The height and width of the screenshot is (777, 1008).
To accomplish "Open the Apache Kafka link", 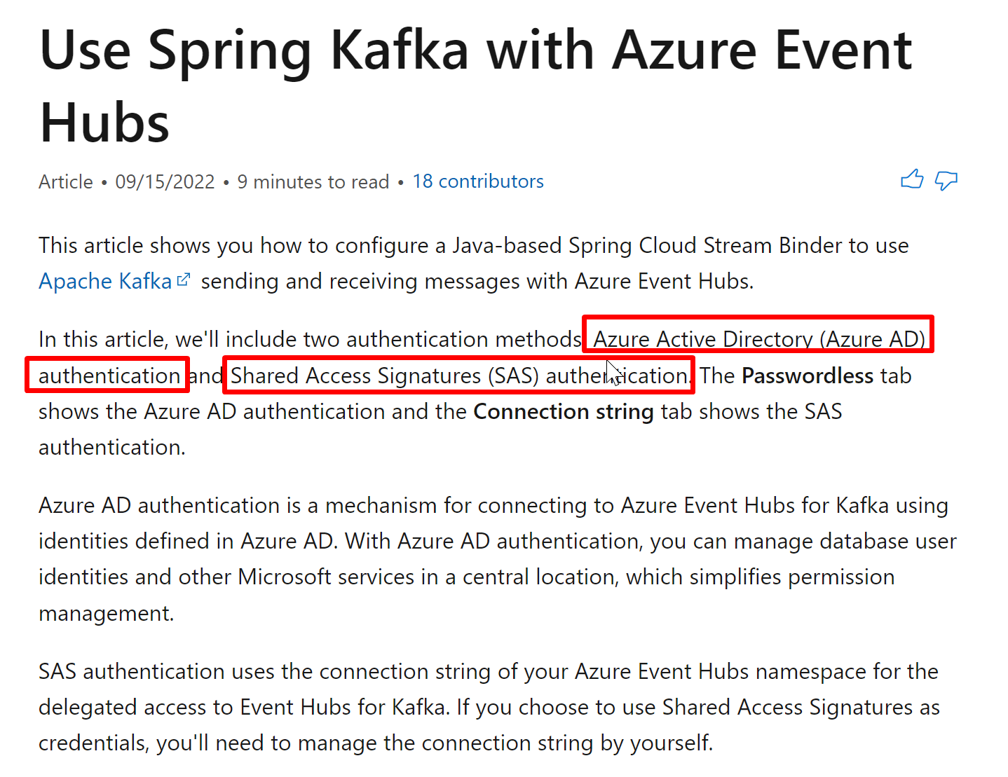I will (105, 281).
